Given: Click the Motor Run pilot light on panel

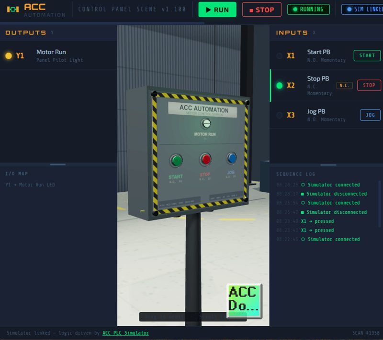Looking at the screenshot, I should 206,123.
